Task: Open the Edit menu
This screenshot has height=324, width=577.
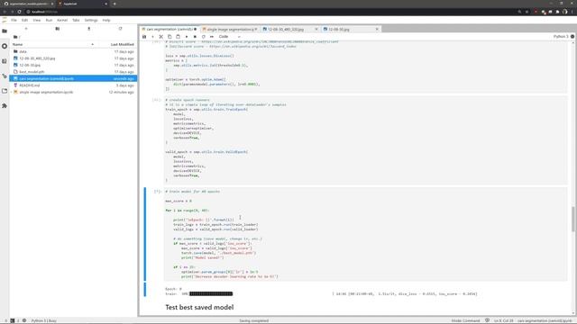Action: tap(24, 20)
